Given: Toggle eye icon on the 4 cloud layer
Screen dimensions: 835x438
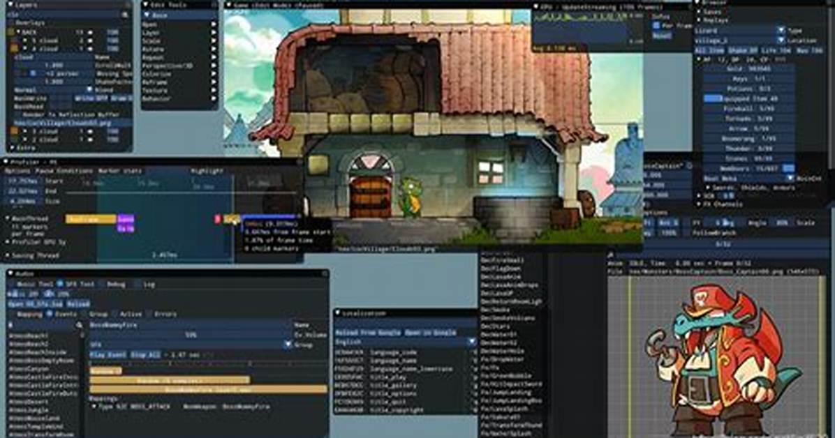Looking at the screenshot, I should (x=90, y=48).
